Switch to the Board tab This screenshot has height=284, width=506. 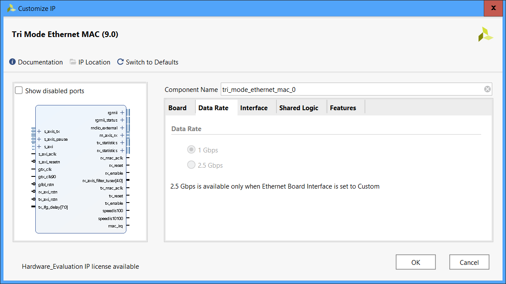tap(177, 108)
